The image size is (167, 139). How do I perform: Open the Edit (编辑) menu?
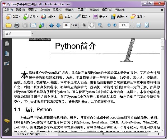tap(20, 10)
